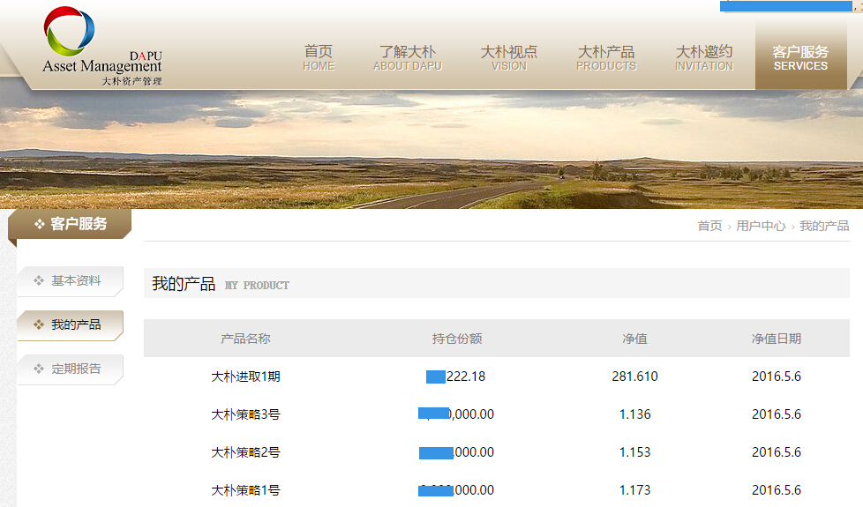Screen dimensions: 863x507
Task: Open the 客户服务 SERVICES tab
Action: (801, 56)
